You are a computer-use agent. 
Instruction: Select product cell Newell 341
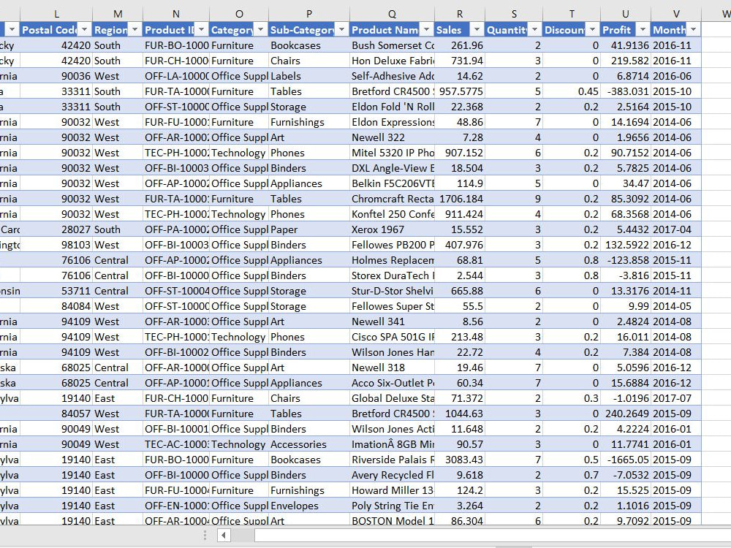tap(392, 321)
